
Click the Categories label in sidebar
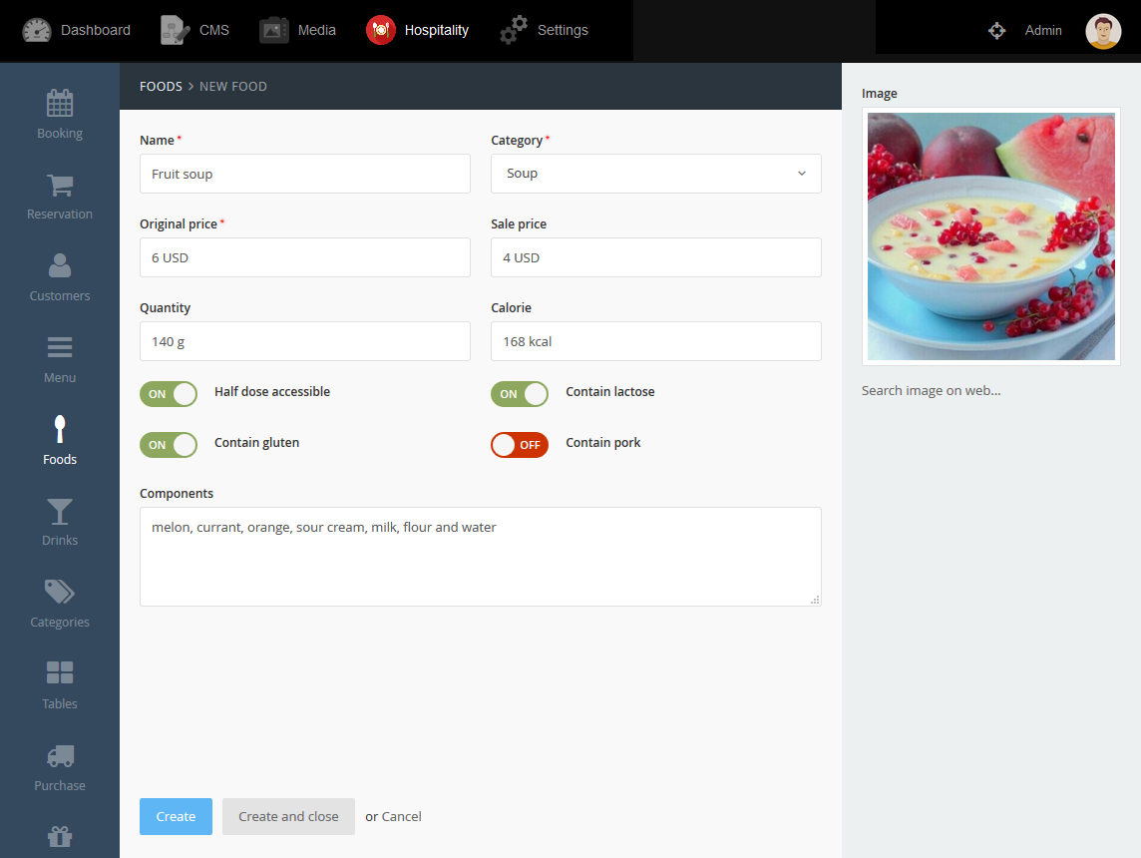point(60,623)
